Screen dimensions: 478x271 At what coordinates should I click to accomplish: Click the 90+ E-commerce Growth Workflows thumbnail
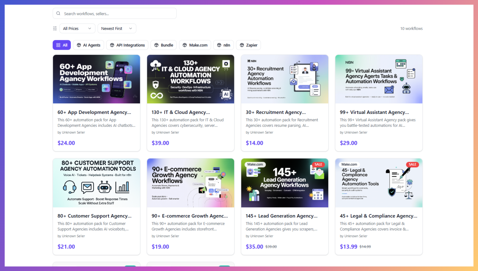click(x=190, y=183)
